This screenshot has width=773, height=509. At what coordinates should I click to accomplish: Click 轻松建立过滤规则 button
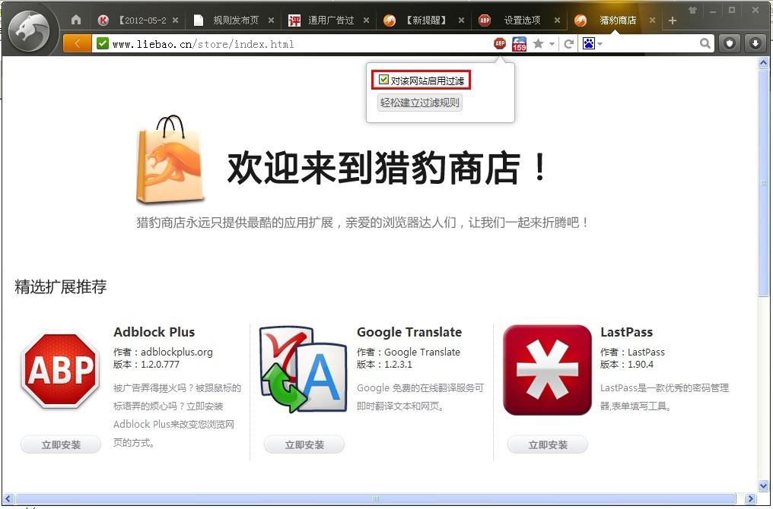pyautogui.click(x=419, y=103)
